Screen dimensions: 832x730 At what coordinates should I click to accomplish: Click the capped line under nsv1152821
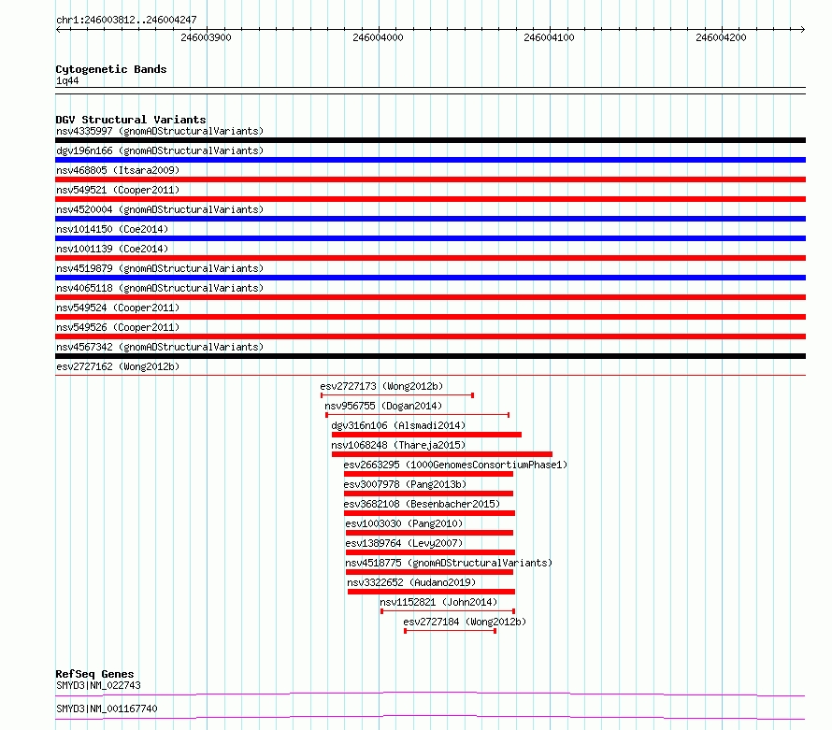pyautogui.click(x=448, y=611)
